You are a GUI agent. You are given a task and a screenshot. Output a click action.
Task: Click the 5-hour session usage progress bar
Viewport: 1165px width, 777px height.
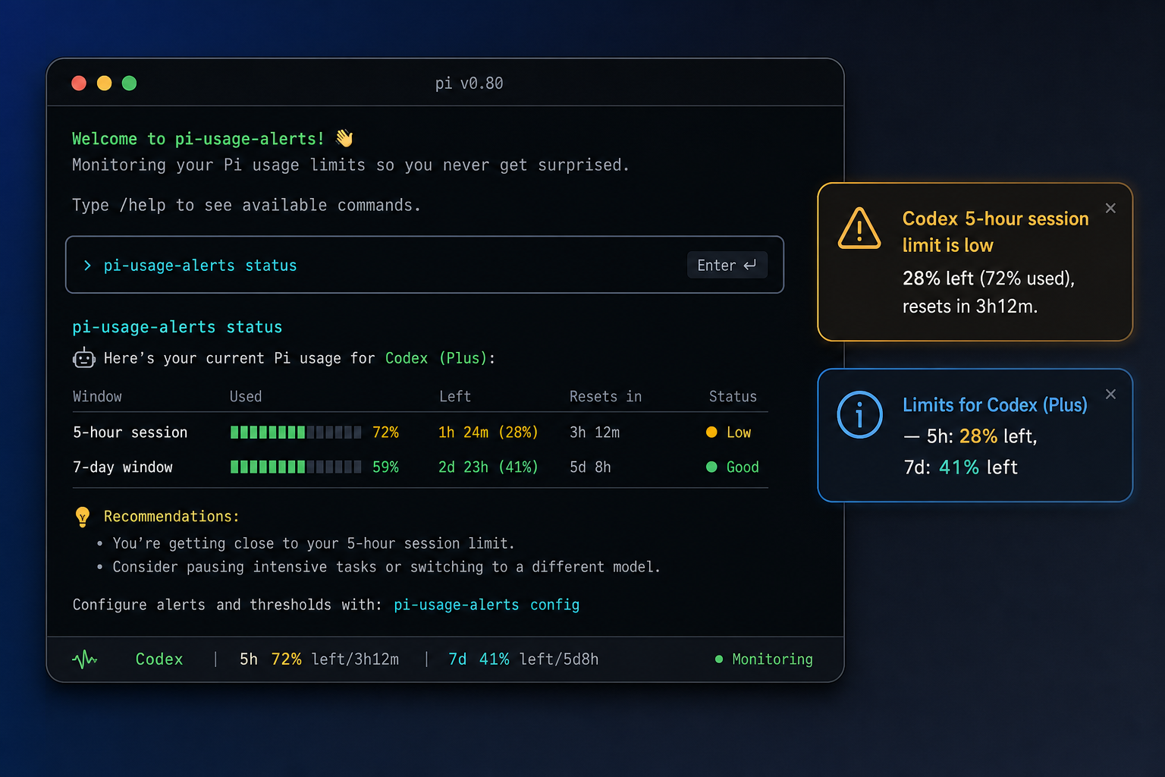click(296, 433)
